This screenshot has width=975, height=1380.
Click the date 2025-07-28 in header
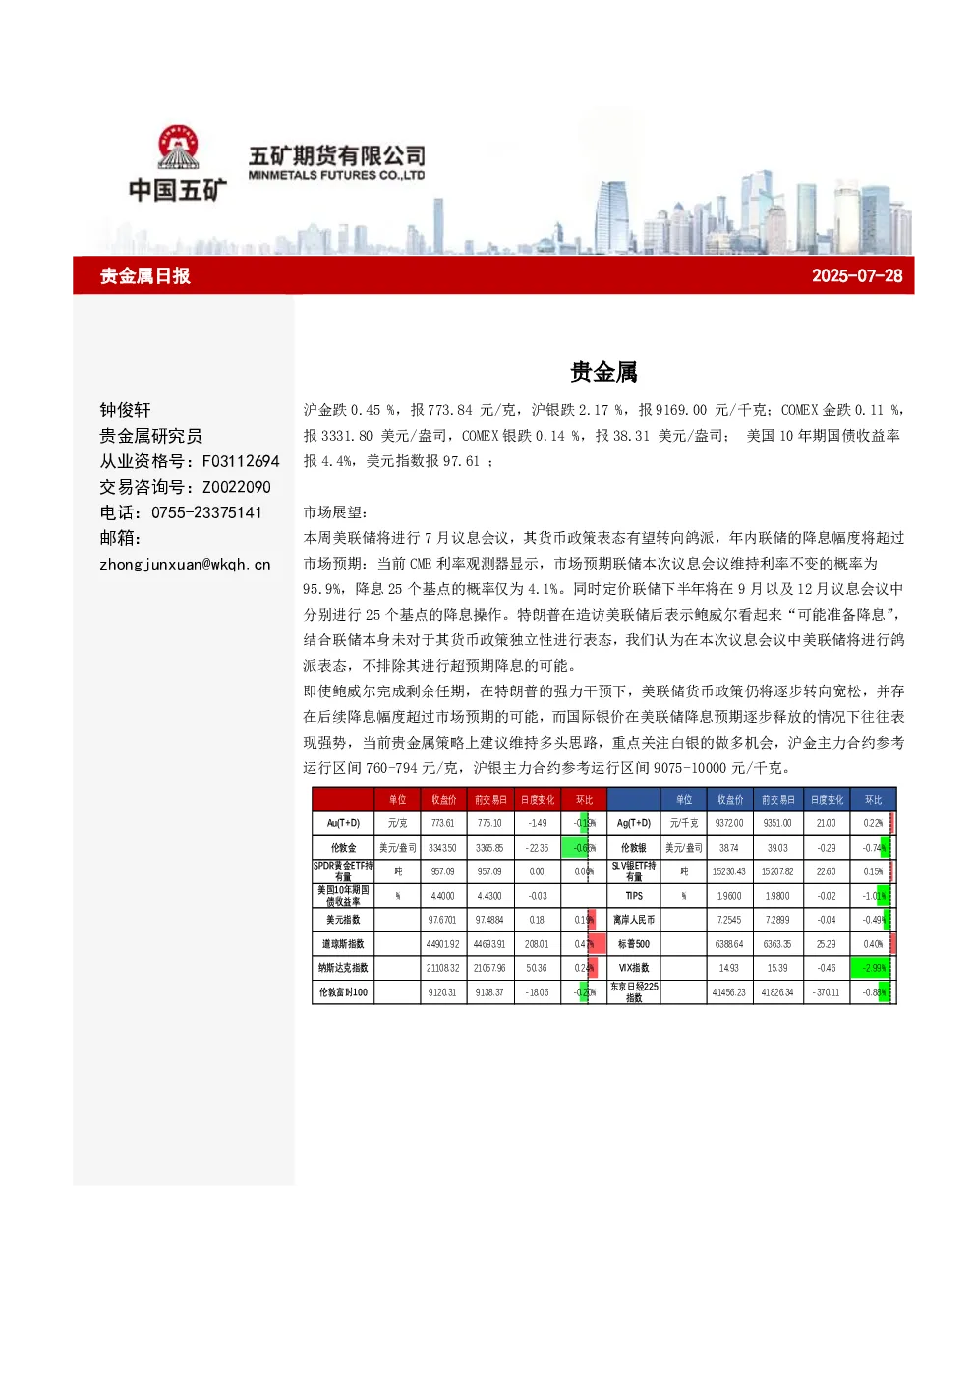coord(857,275)
